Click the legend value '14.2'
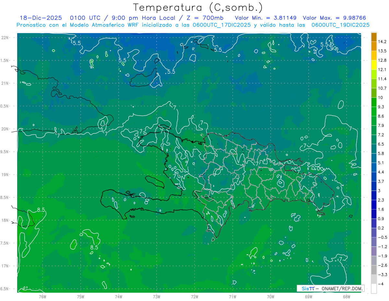The height and width of the screenshot is (301, 389). pos(382,42)
